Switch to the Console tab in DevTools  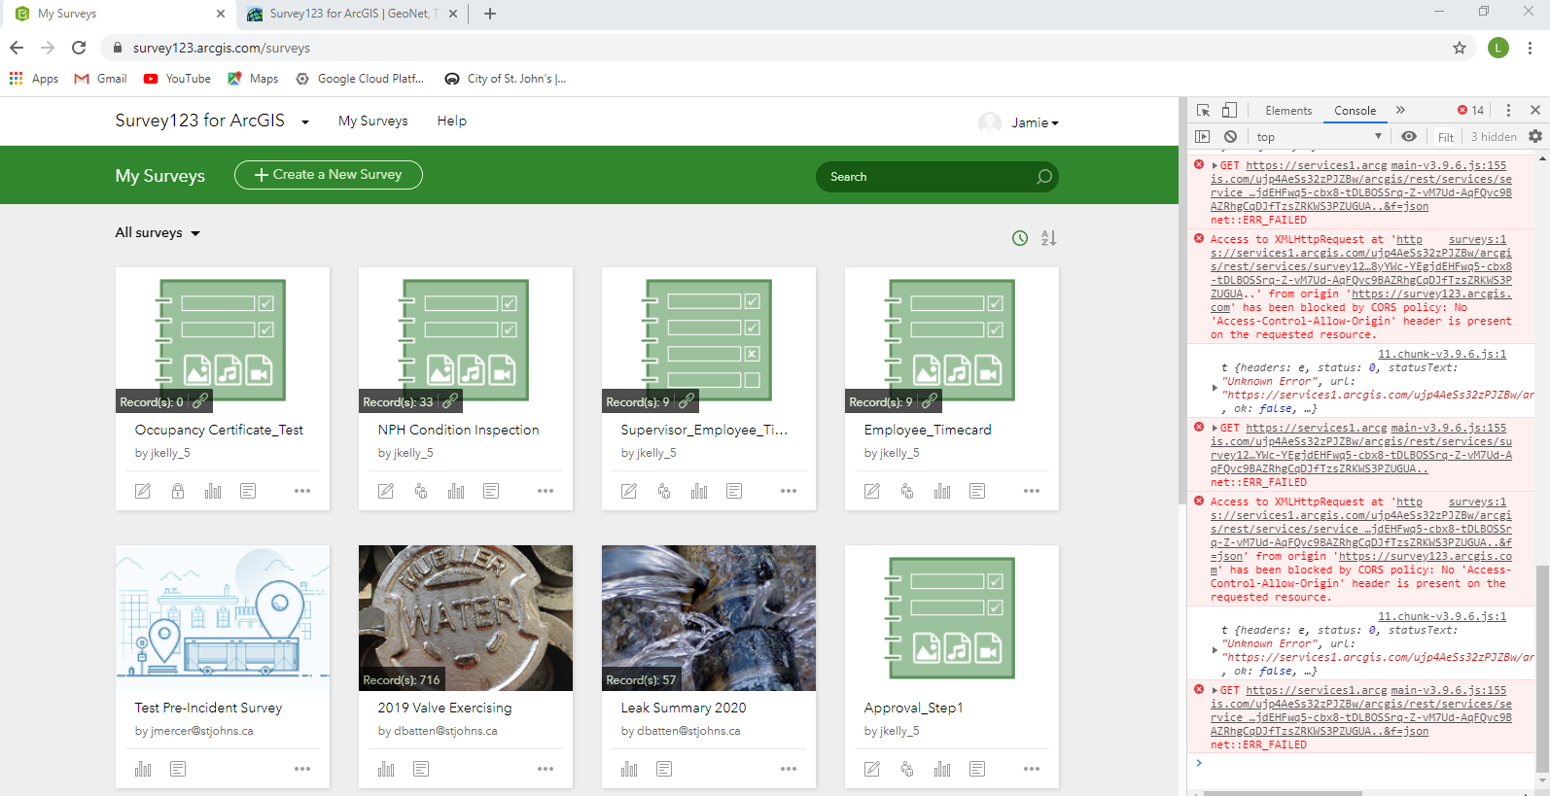[x=1356, y=111]
